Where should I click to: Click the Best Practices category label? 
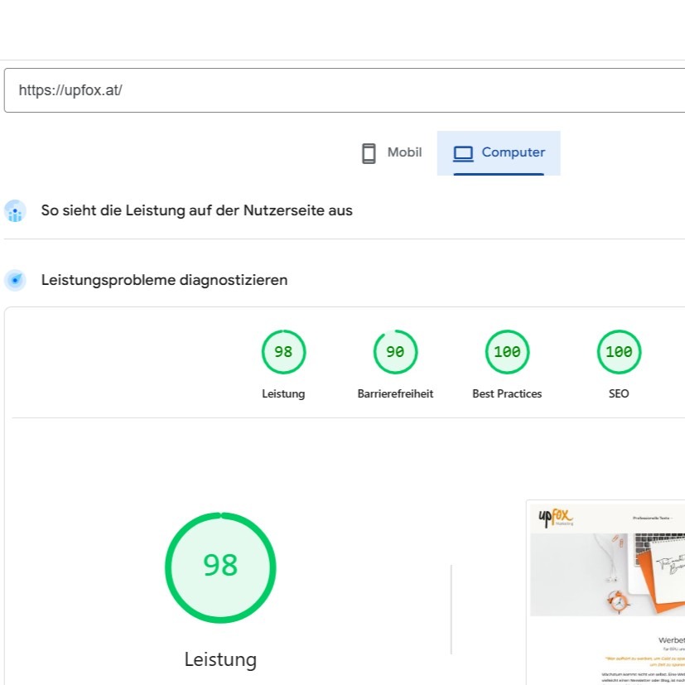point(507,394)
